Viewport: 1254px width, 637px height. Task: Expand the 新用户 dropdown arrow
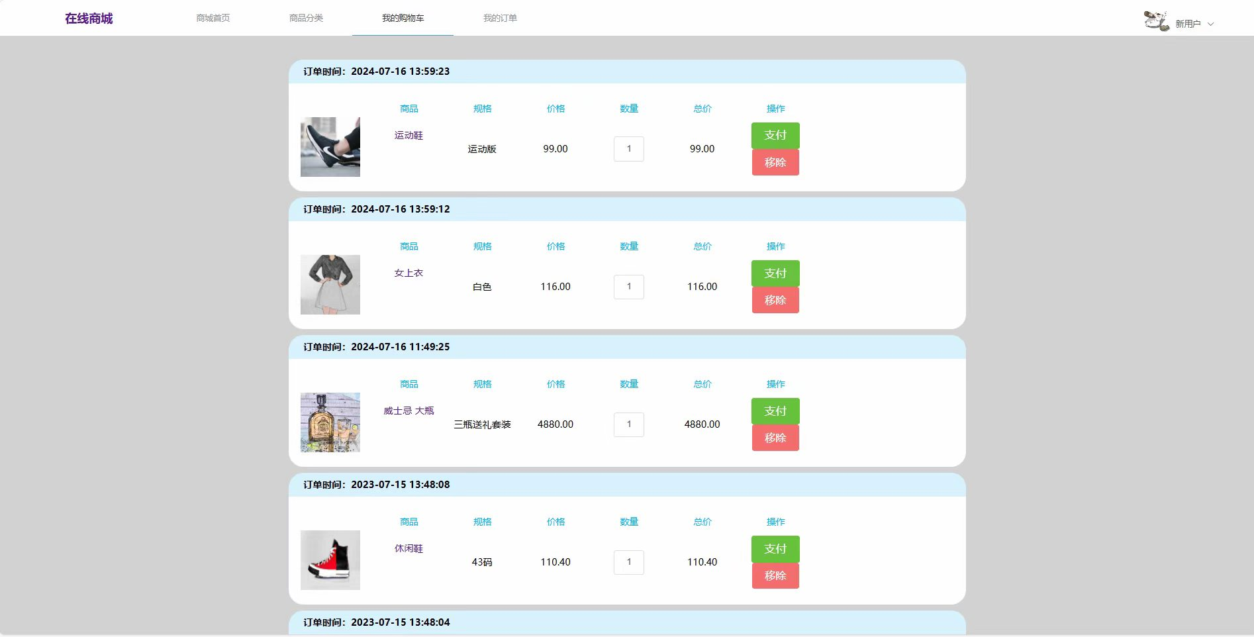click(x=1210, y=24)
